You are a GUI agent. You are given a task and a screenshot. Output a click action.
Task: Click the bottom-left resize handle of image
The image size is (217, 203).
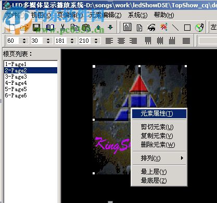pos(94,173)
